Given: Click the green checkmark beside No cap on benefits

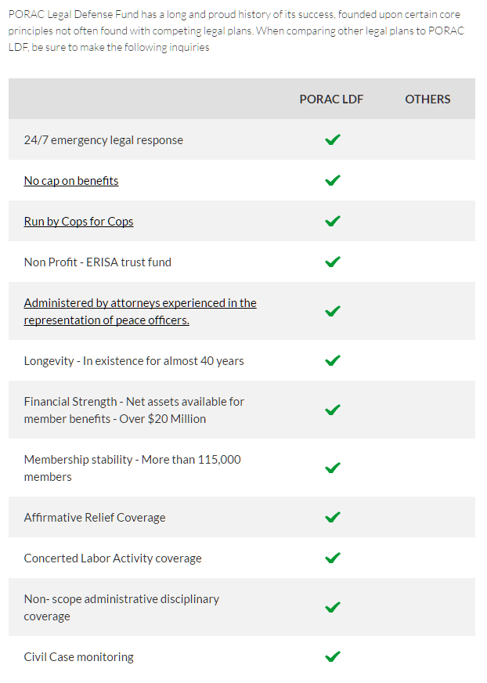Looking at the screenshot, I should [x=333, y=181].
